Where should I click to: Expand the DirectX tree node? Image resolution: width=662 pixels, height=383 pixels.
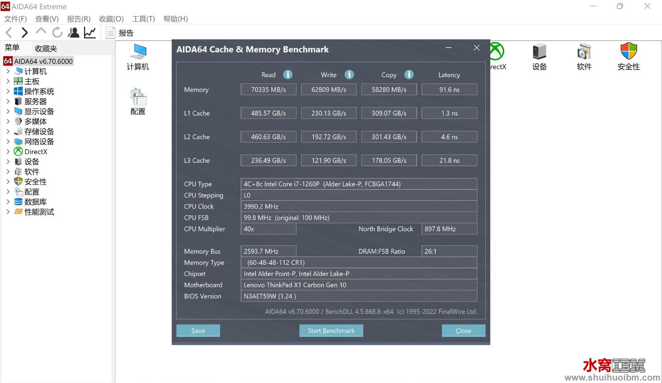coord(8,152)
